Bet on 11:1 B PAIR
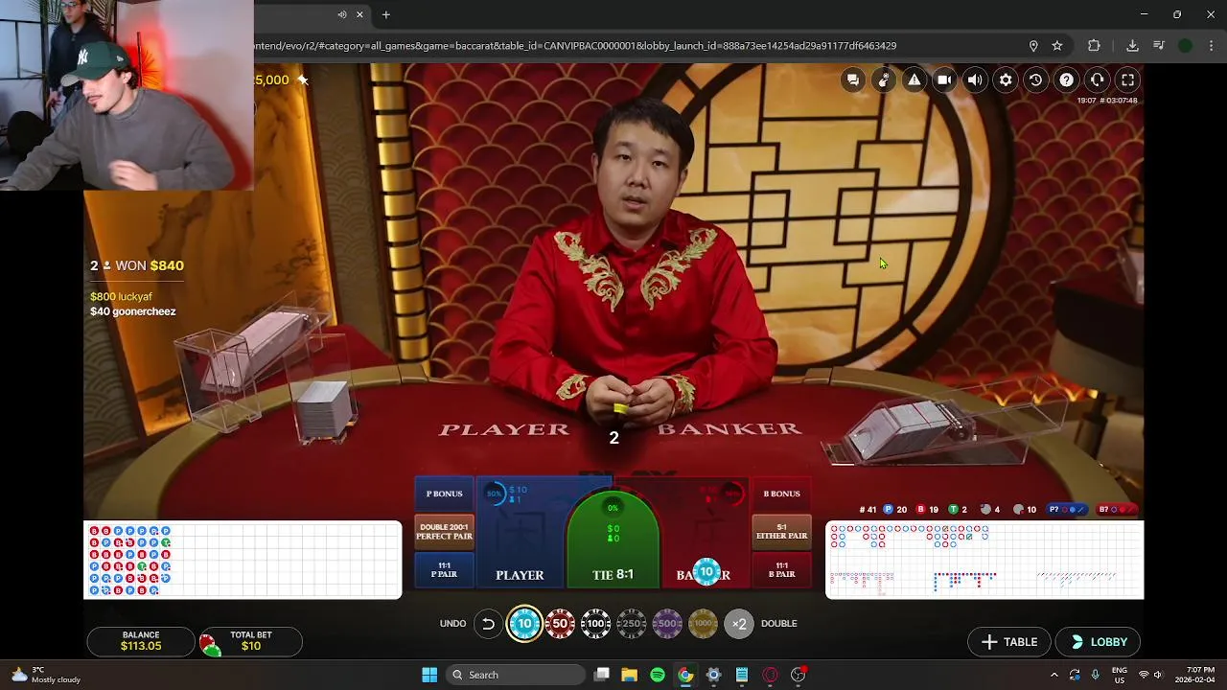The image size is (1227, 690). (781, 570)
